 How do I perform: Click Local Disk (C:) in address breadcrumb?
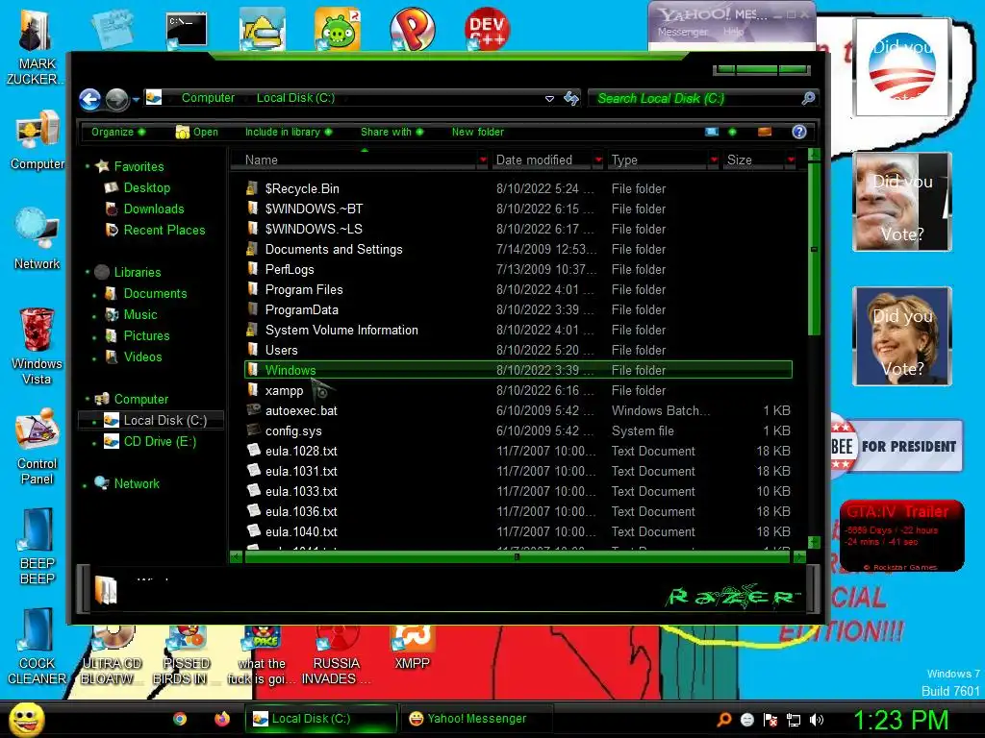[x=295, y=98]
